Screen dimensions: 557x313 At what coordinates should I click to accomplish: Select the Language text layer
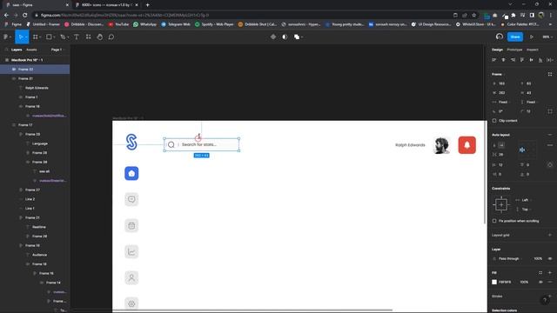tap(40, 143)
